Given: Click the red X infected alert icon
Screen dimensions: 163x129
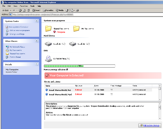Looking at the screenshot, I should point(47,75).
